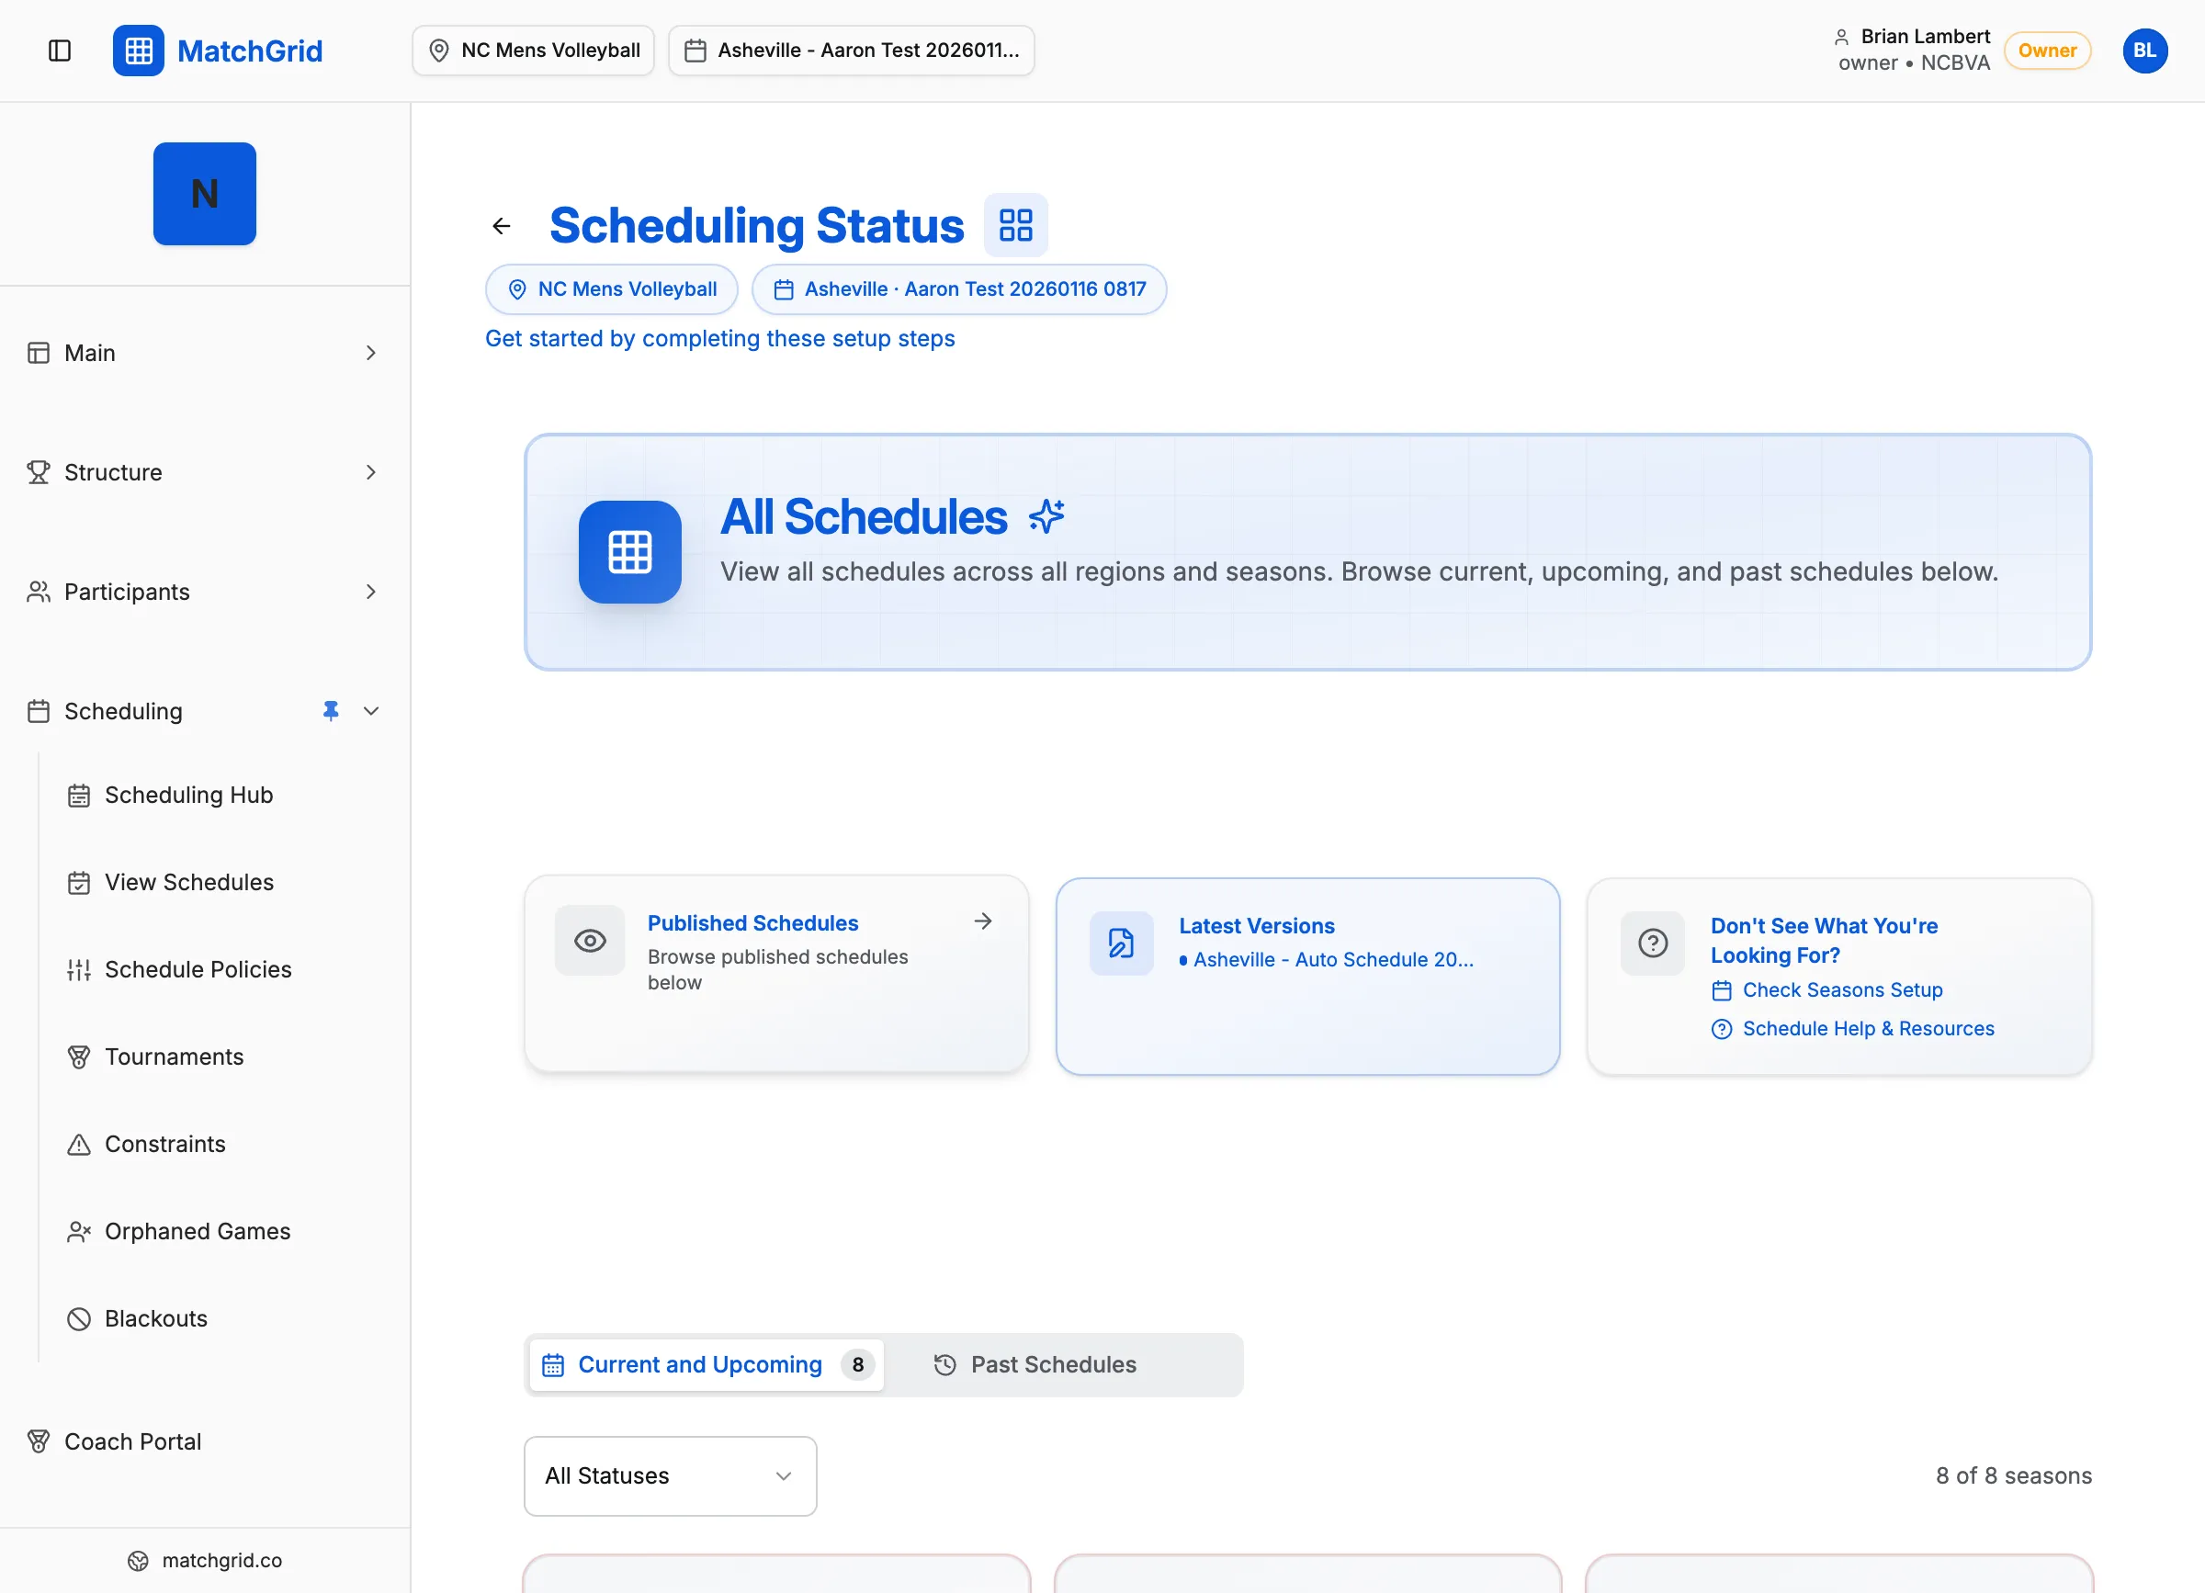Switch to the Past Schedules tab
The image size is (2205, 1593).
point(1054,1364)
